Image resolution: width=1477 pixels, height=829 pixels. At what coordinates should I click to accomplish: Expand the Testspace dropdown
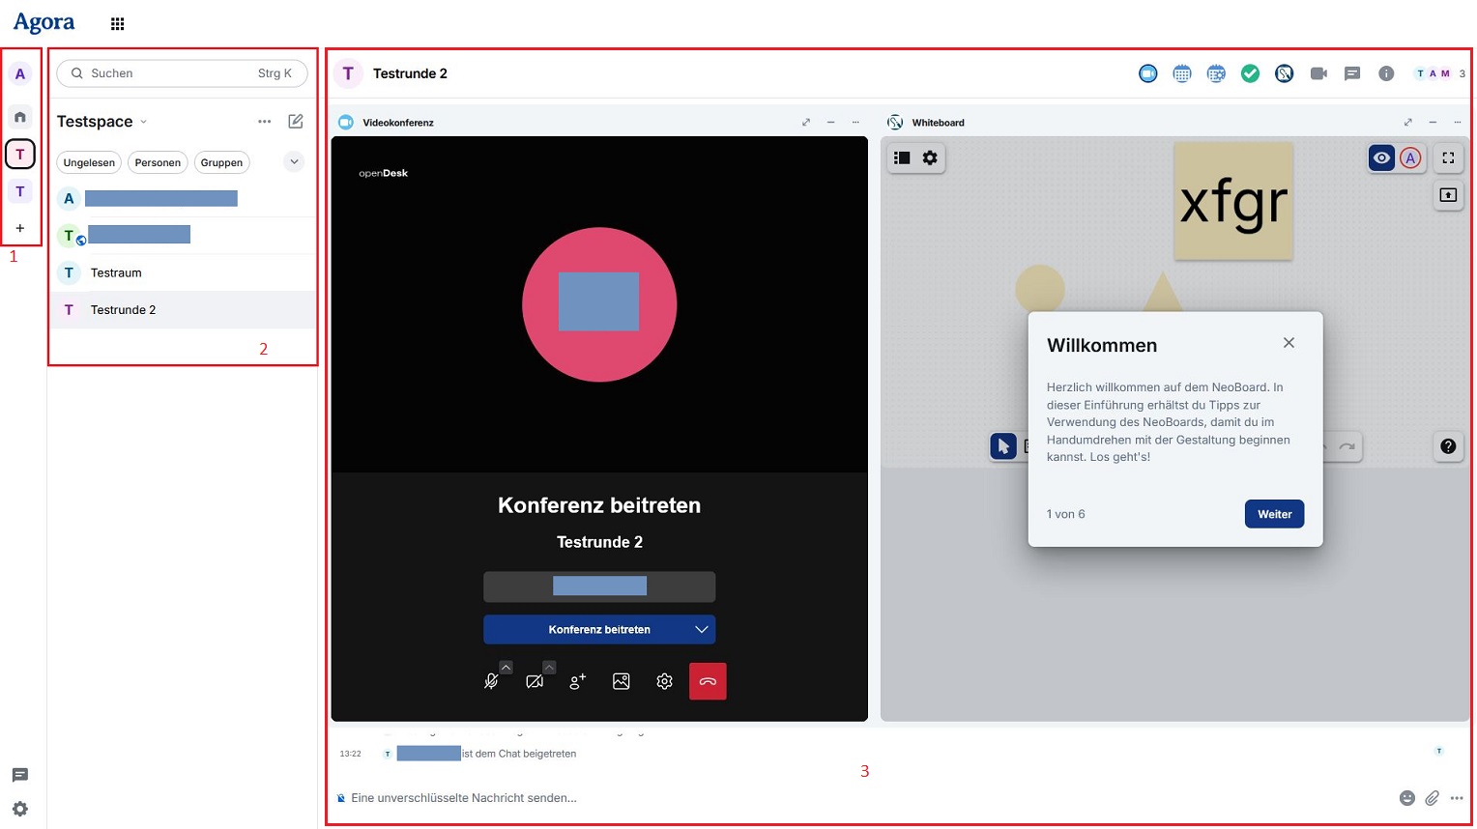tap(144, 122)
